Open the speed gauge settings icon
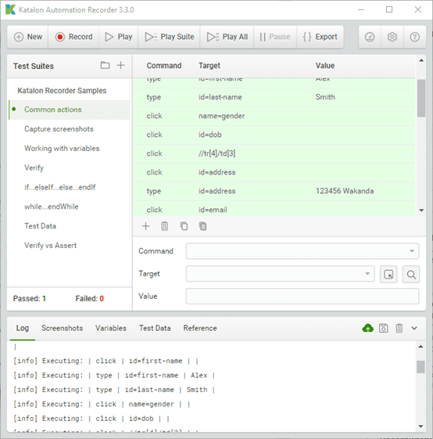 [370, 37]
